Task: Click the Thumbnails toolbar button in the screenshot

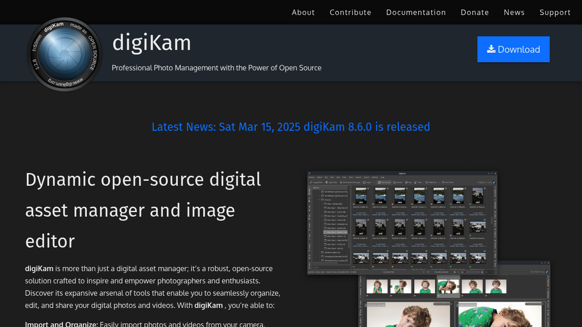Action: pos(384,182)
